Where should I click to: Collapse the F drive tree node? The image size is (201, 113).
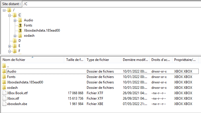pyautogui.click(x=9, y=51)
